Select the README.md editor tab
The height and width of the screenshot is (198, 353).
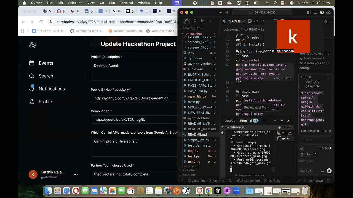coord(234,21)
